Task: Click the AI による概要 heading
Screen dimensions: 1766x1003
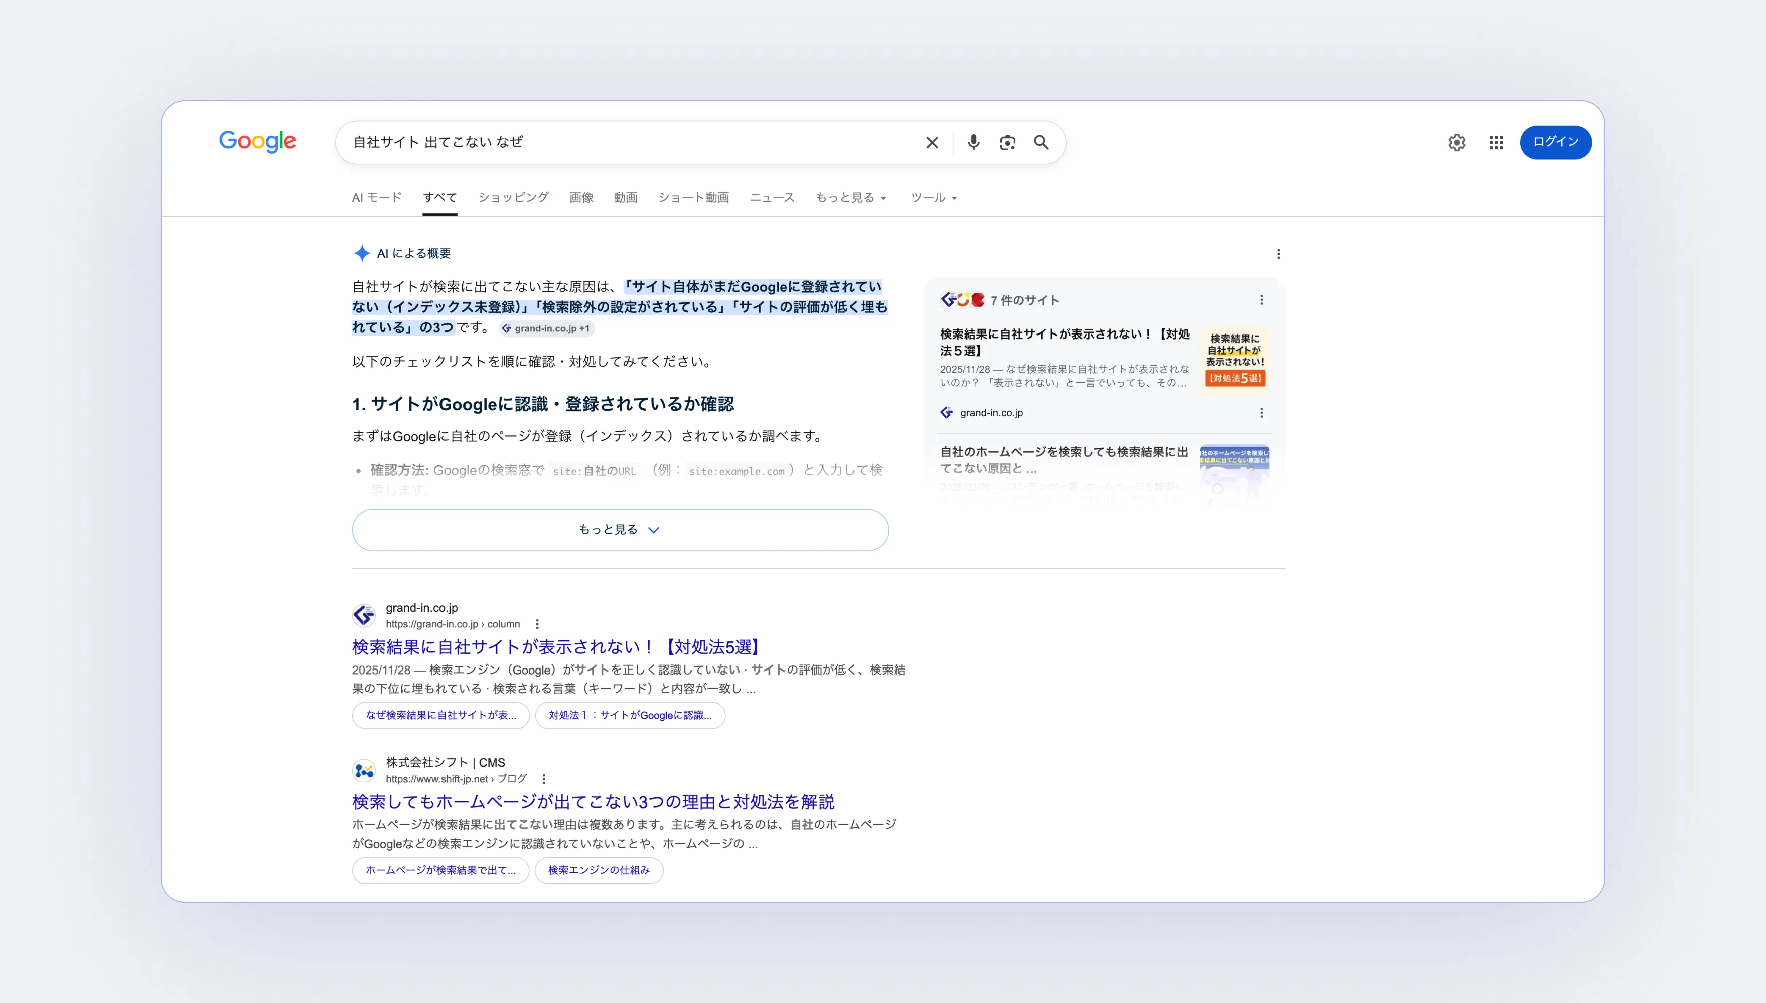Action: point(413,253)
